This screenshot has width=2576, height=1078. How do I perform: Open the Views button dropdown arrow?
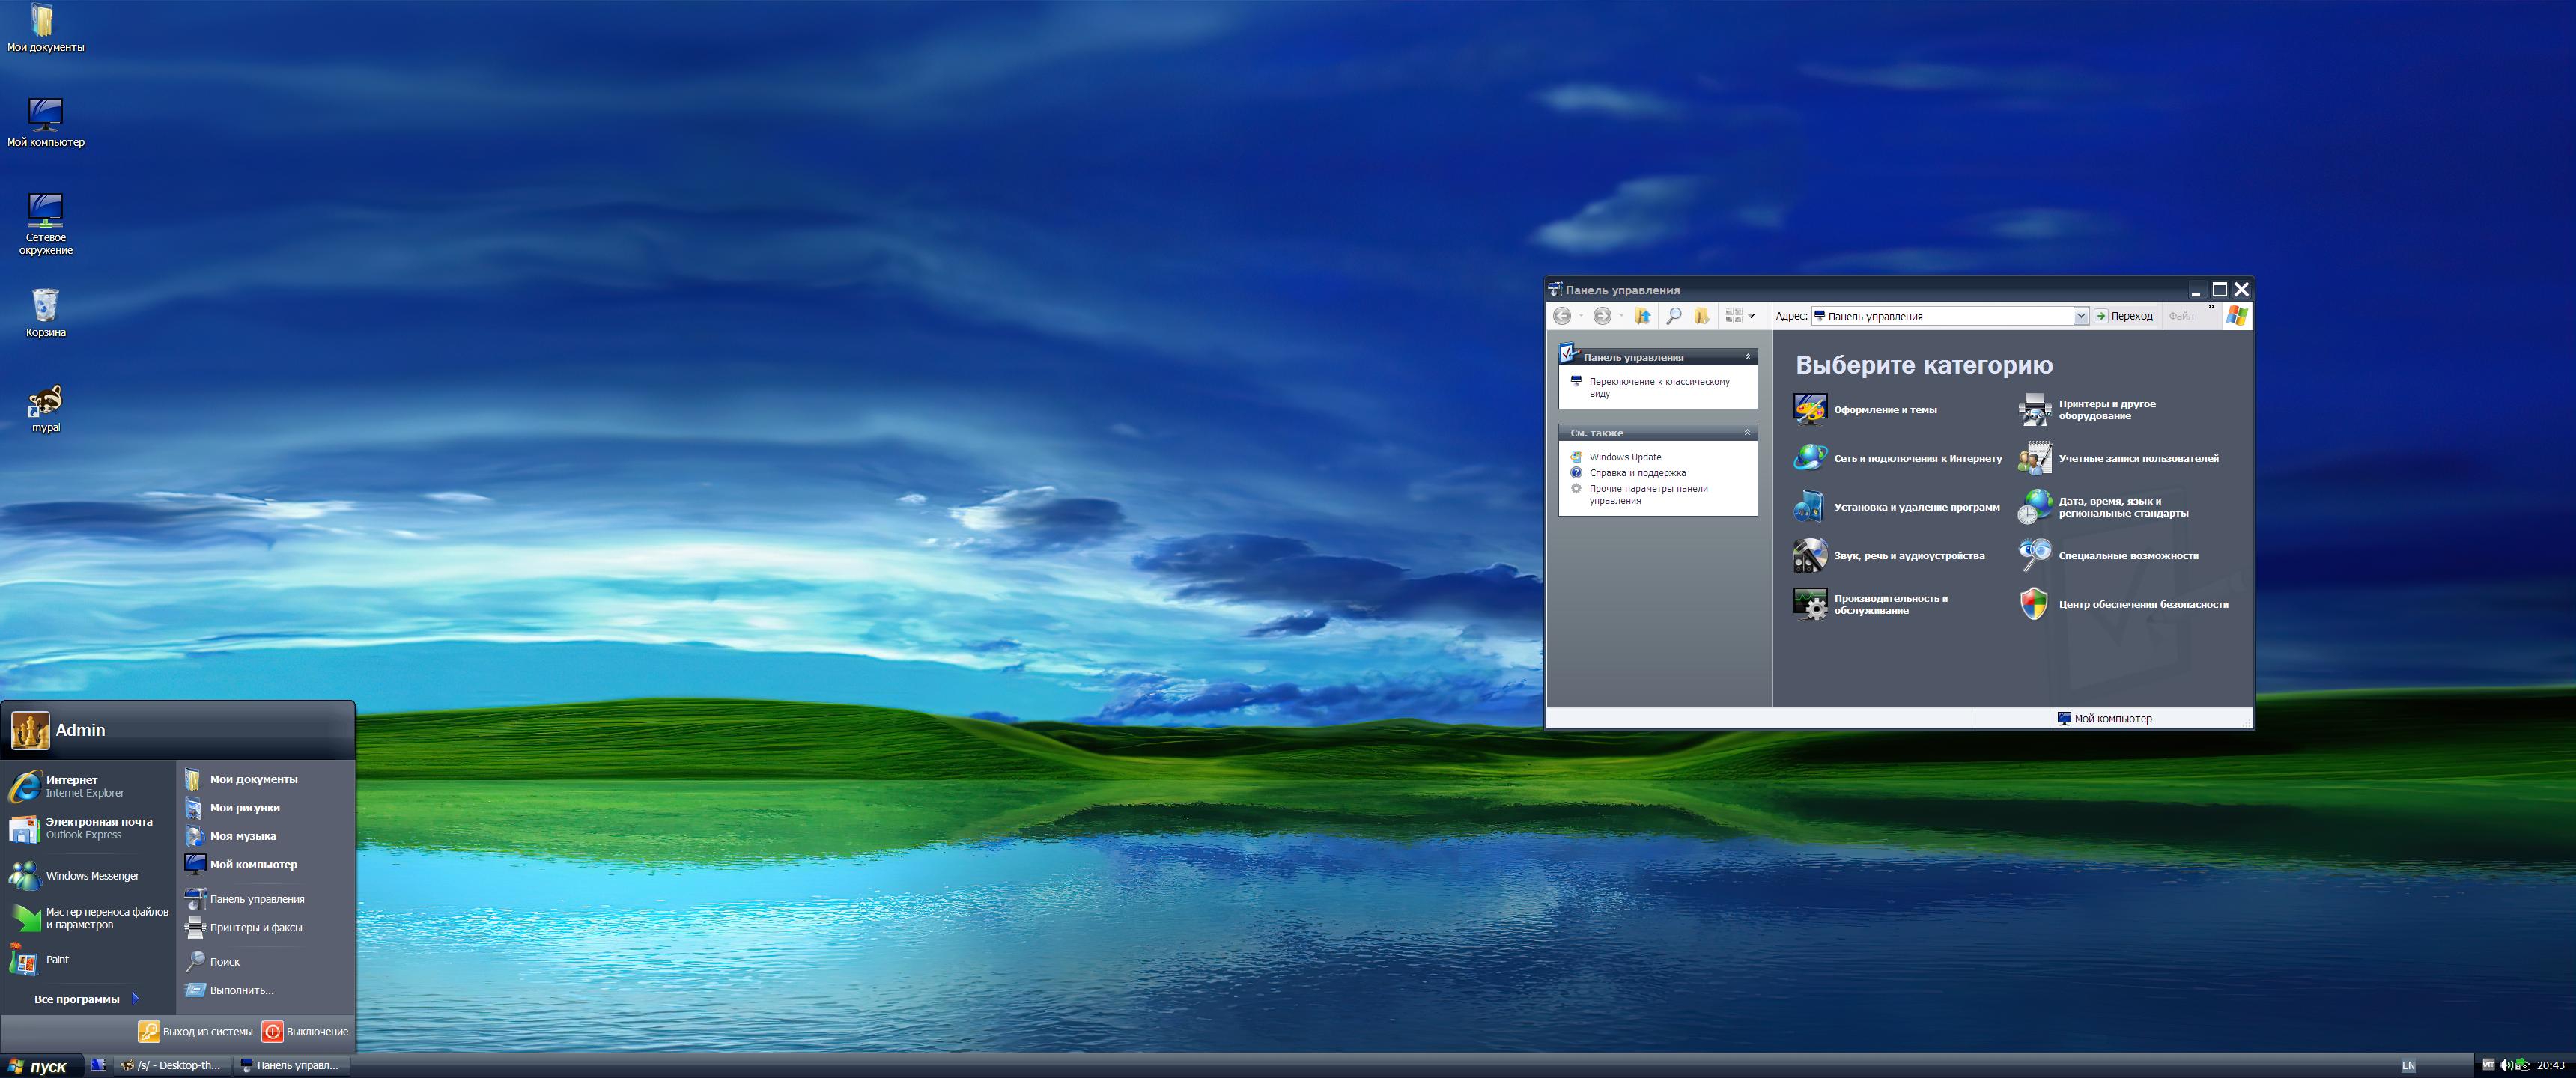1752,316
